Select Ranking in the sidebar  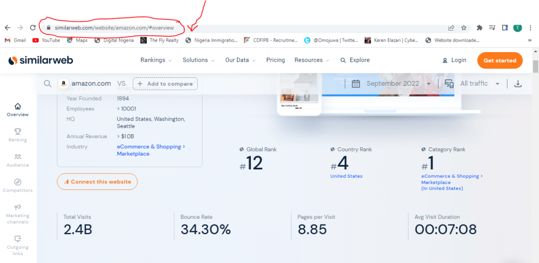pyautogui.click(x=18, y=135)
